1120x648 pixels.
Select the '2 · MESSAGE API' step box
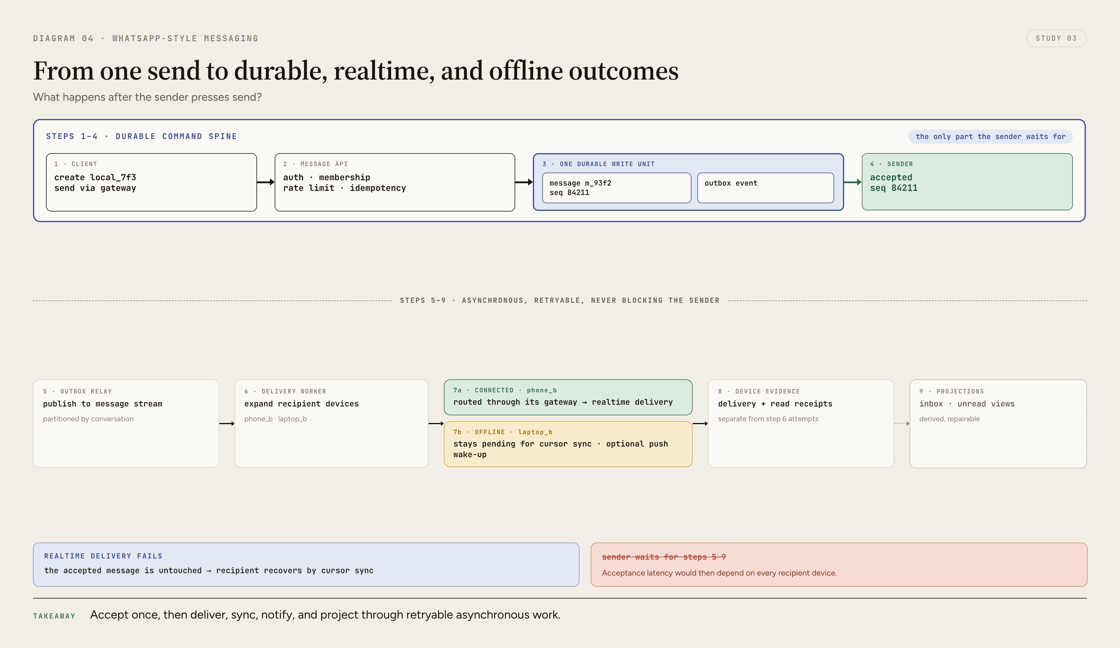coord(395,182)
